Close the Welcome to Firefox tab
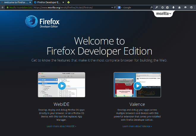 tap(30, 2)
